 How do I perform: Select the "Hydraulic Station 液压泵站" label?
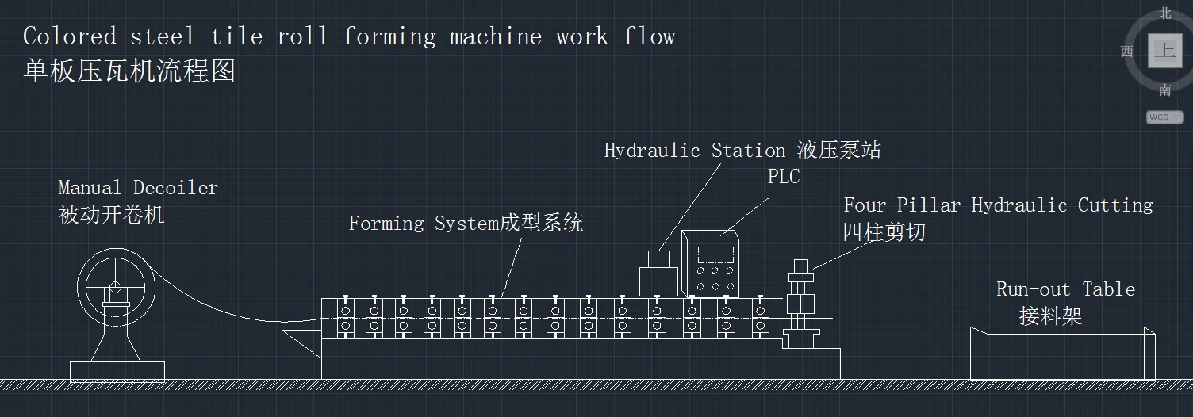click(742, 151)
